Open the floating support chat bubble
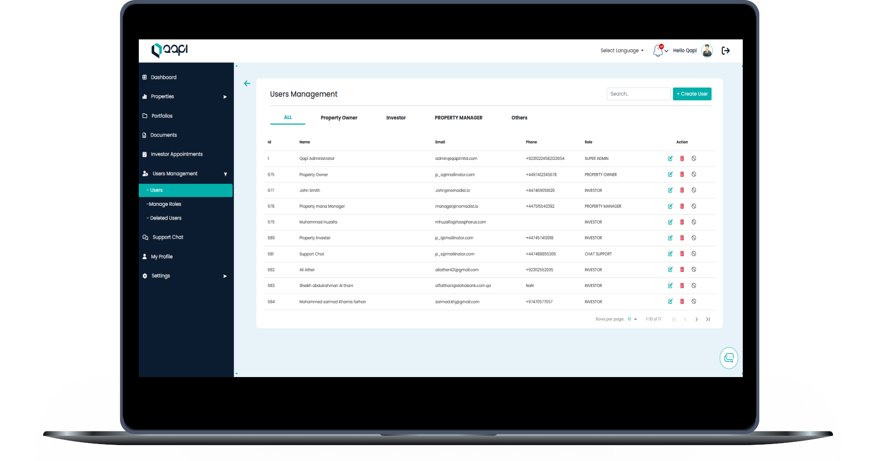Screen dimensions: 875x461 [729, 358]
